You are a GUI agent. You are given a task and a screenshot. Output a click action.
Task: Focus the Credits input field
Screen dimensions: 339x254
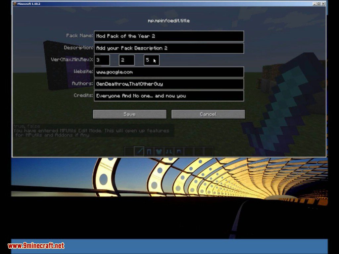tap(169, 96)
